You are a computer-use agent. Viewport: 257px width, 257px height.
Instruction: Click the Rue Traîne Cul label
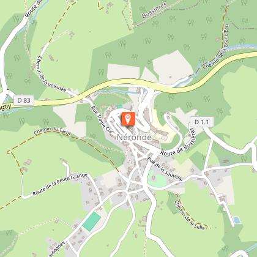pos(102,119)
